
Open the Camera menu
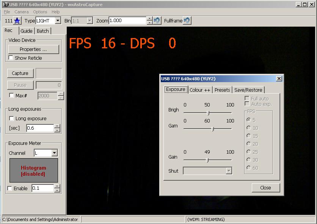(22, 12)
